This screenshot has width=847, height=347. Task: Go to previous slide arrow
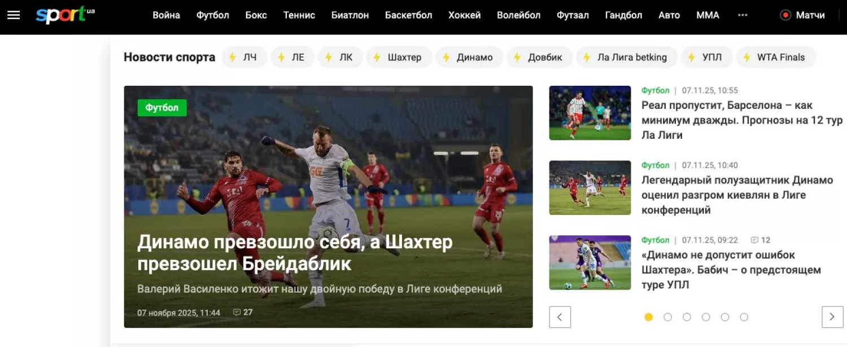(560, 317)
